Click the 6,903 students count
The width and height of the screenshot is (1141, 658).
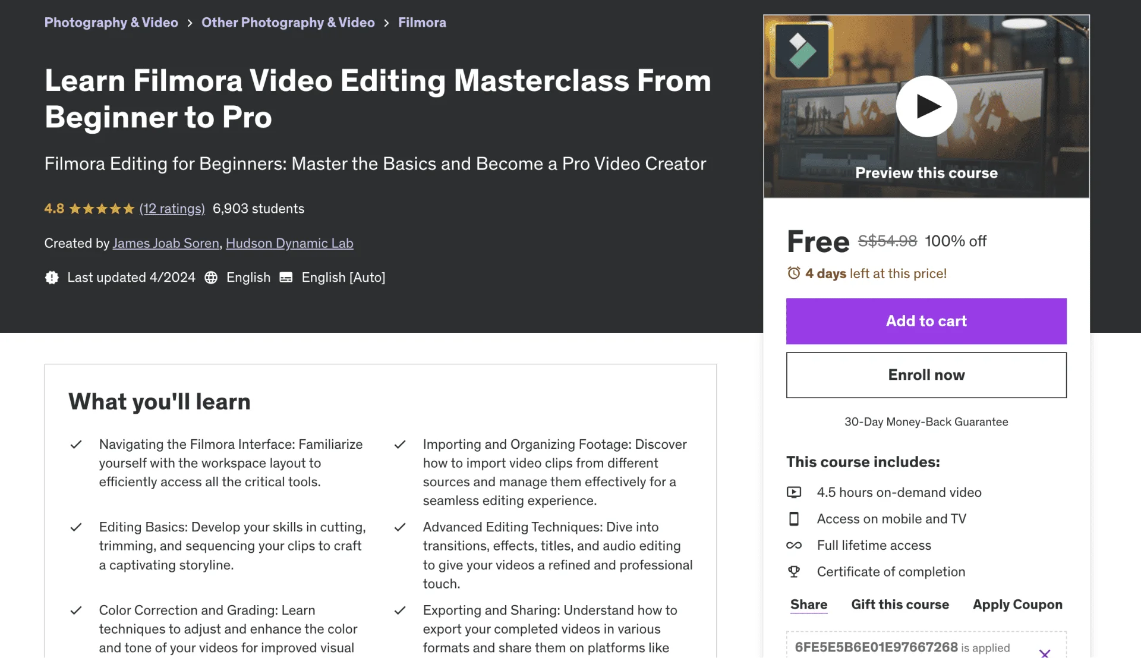[259, 209]
